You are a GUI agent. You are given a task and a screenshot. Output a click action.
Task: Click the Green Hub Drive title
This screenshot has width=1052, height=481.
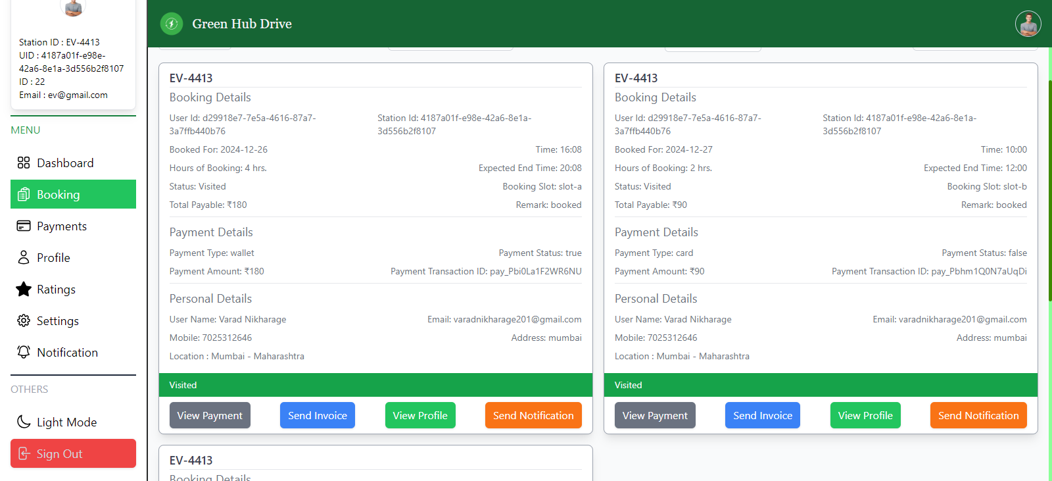[x=242, y=24]
